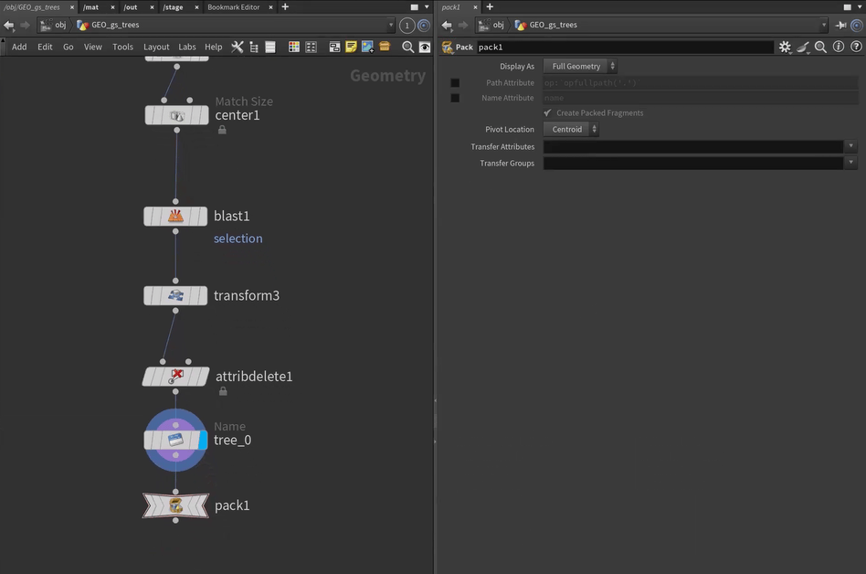Screen dimensions: 866x574
Task: Open the Labs menu
Action: click(x=186, y=47)
